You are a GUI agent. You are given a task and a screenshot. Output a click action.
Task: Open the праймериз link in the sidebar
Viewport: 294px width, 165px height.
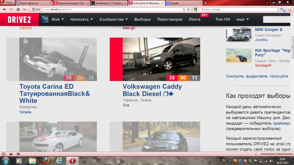click(282, 123)
